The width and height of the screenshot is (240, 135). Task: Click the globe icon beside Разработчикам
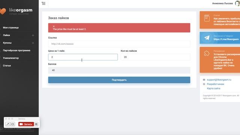coord(204,84)
